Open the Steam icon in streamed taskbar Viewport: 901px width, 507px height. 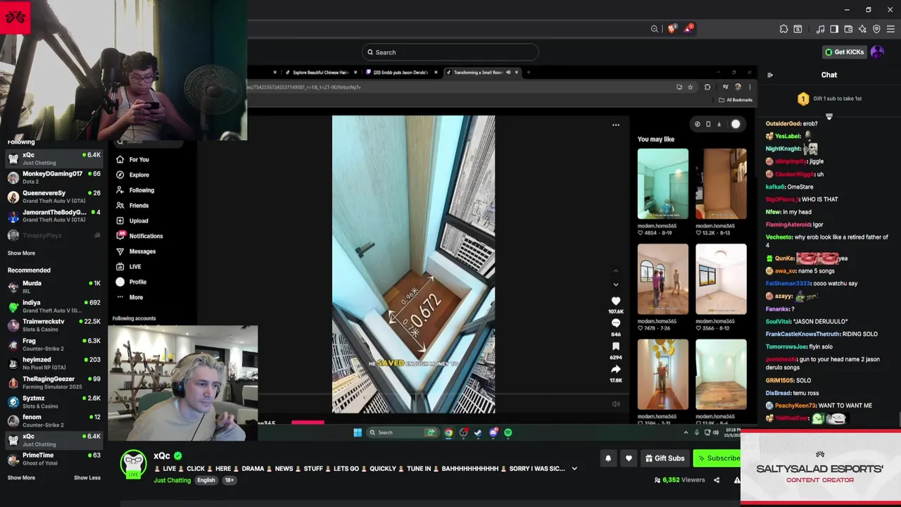[x=478, y=432]
